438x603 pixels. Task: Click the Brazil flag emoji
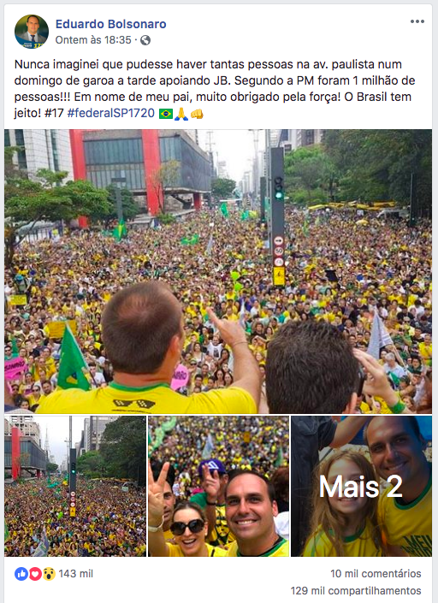click(x=166, y=114)
